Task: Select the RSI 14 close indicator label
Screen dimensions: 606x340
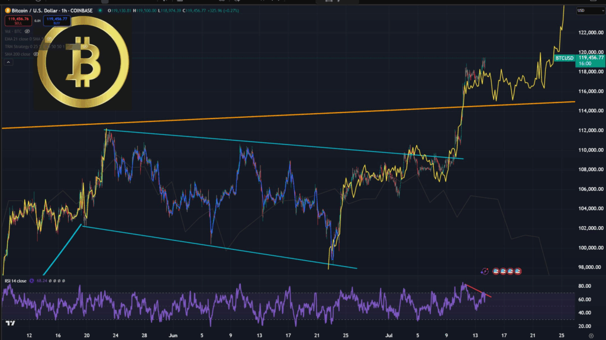Action: (x=15, y=281)
